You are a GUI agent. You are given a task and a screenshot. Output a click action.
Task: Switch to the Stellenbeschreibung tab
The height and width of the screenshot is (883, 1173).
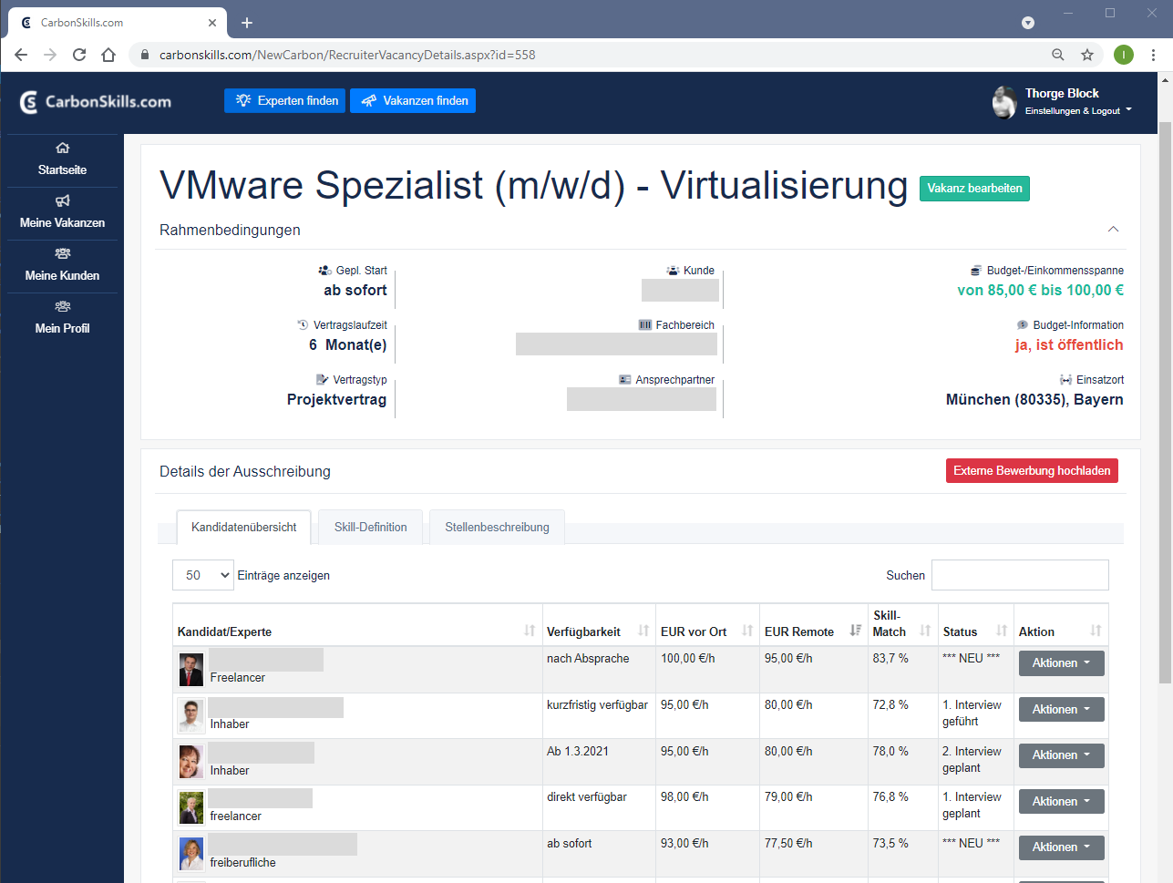(x=497, y=528)
